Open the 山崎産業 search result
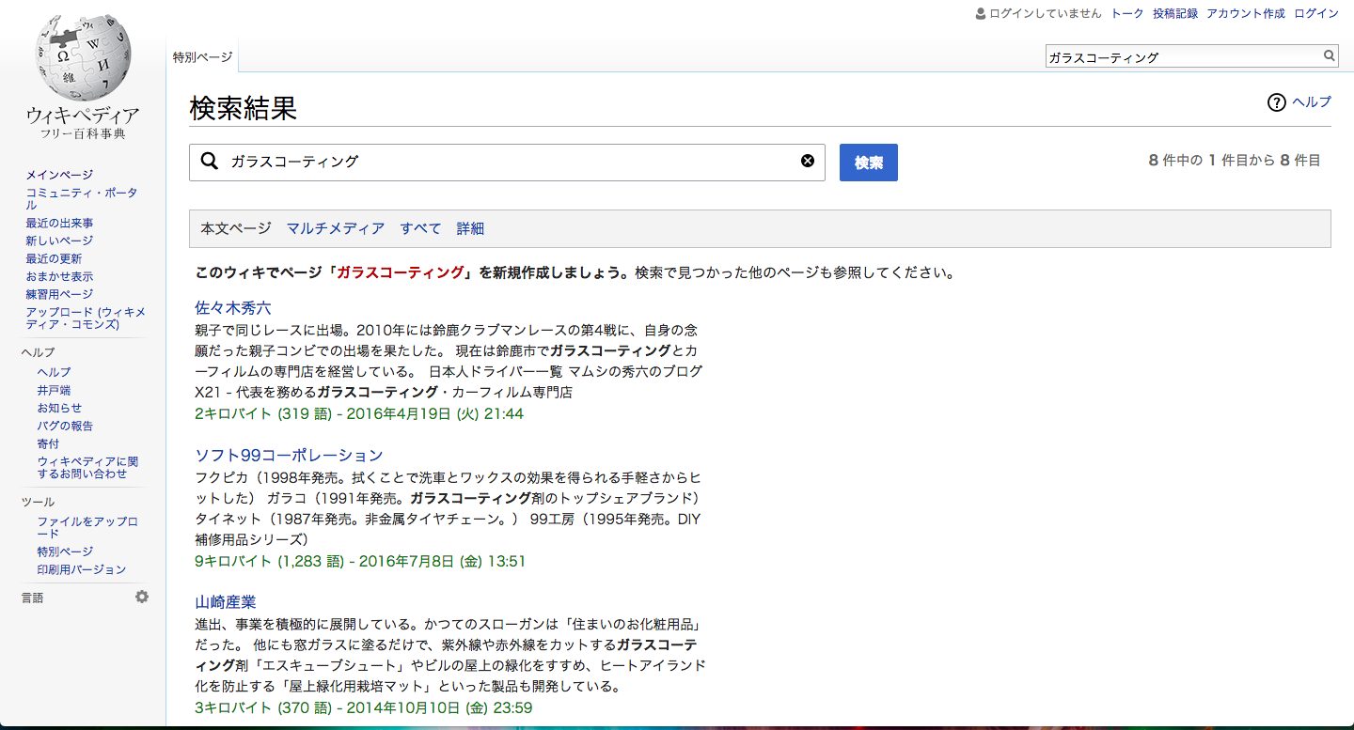 tap(226, 602)
